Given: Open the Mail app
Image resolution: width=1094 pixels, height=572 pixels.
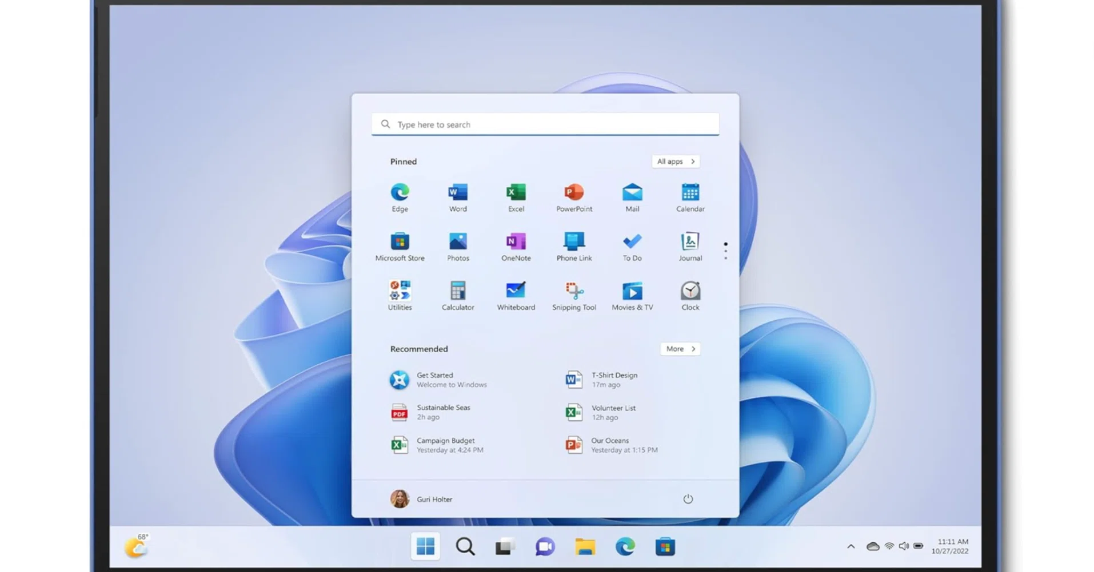Looking at the screenshot, I should click(632, 198).
